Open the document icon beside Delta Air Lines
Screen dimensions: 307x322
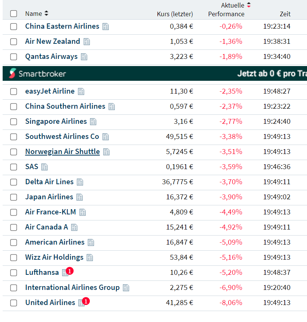(80, 182)
